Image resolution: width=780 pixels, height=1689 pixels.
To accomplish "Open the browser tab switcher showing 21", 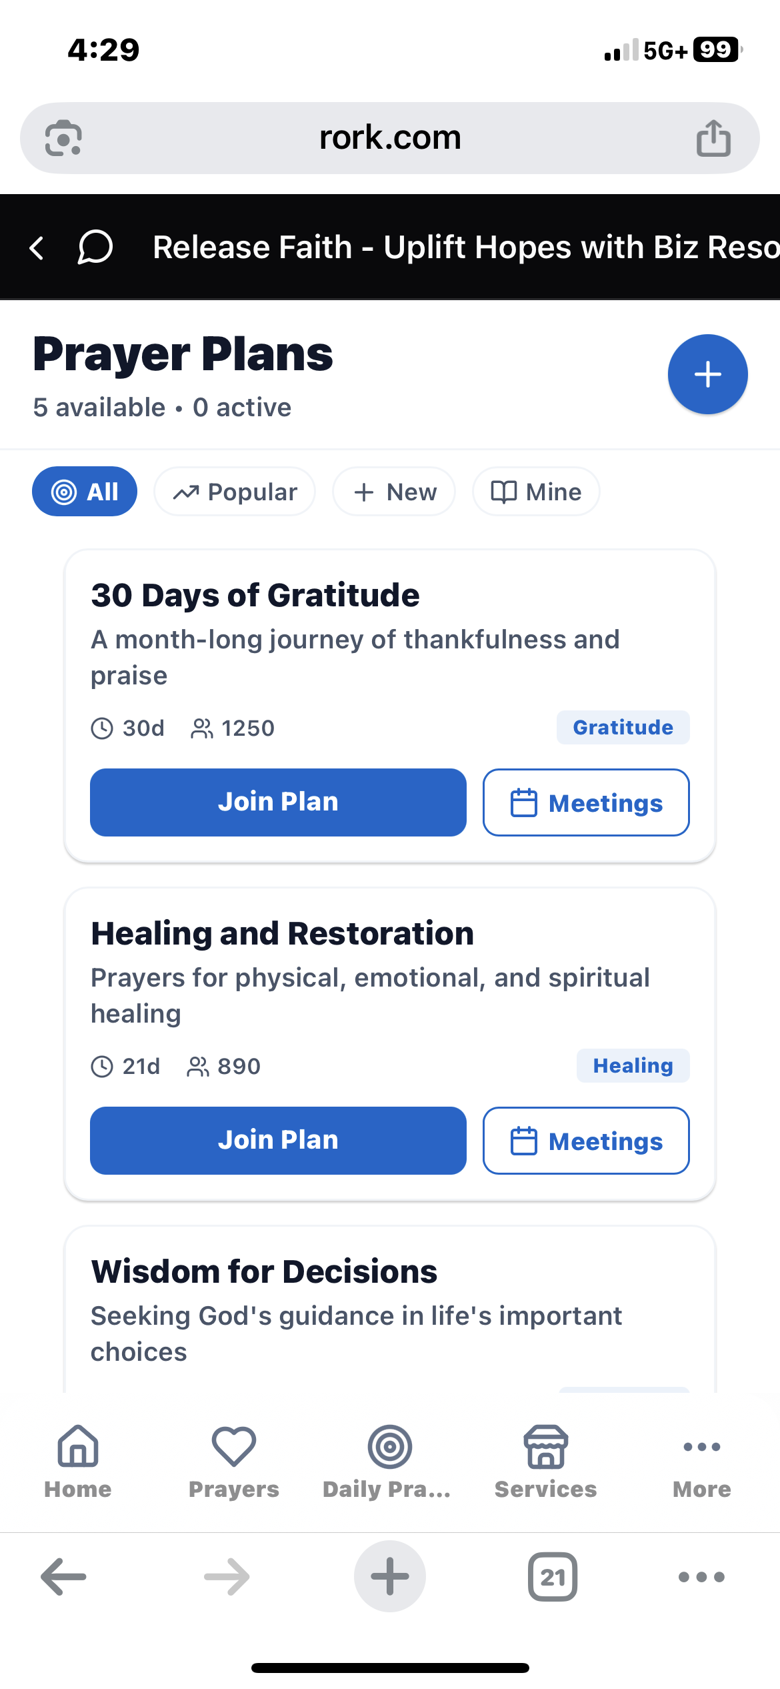I will (552, 1577).
